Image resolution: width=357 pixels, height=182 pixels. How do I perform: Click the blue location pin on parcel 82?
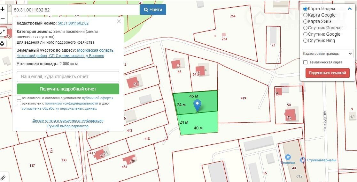(198, 105)
